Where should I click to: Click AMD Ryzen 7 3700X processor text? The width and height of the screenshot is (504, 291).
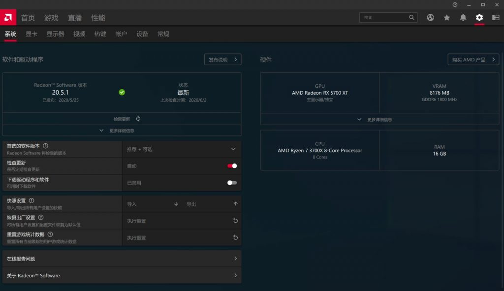[320, 150]
